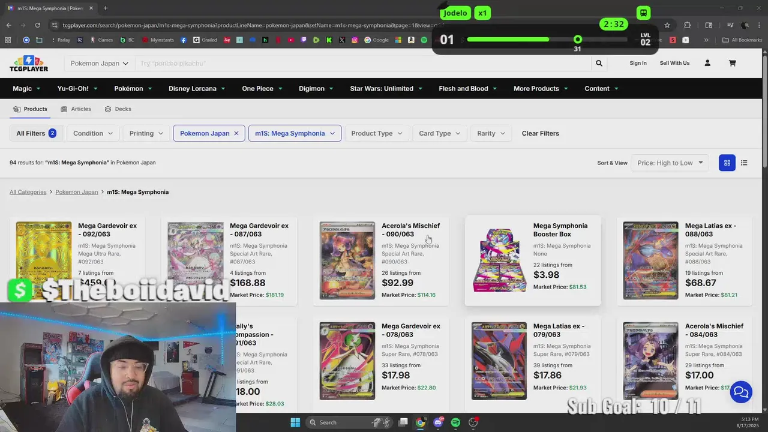
Task: Open the Facebook bookmark
Action: pos(184,40)
